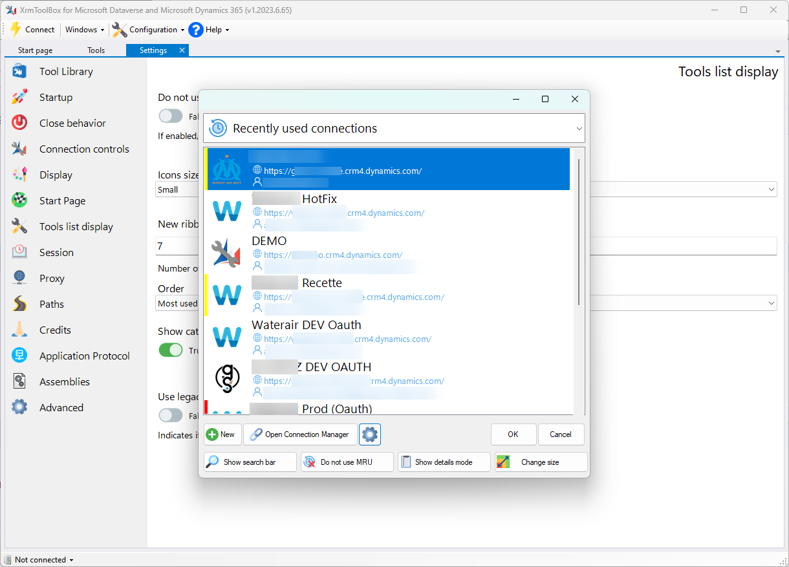Click the recently used connections clock icon

point(218,128)
